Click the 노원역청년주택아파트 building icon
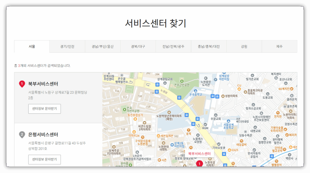The height and width of the screenshot is (173, 310). [169, 112]
